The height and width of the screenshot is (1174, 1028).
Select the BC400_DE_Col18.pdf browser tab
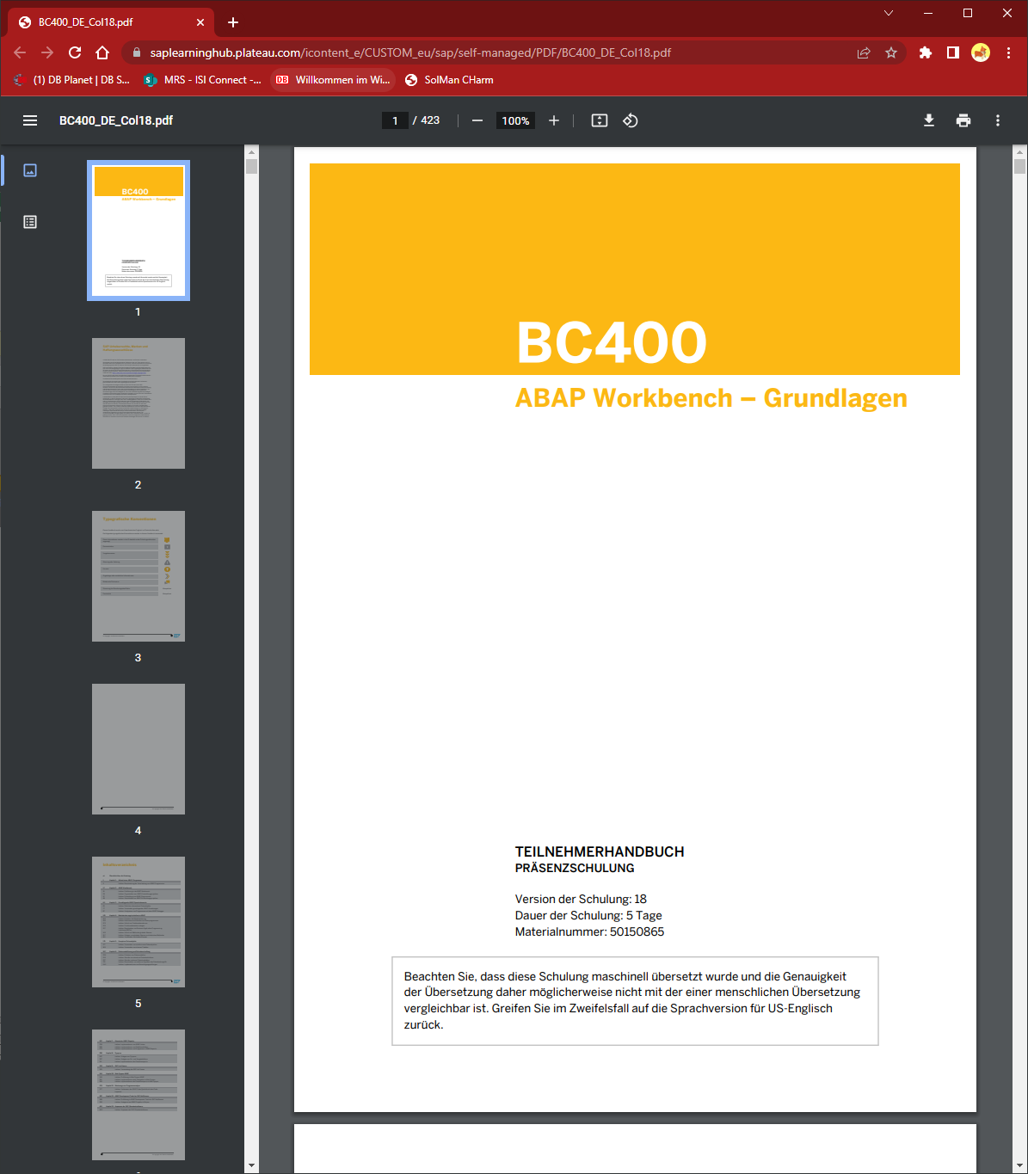pos(112,22)
